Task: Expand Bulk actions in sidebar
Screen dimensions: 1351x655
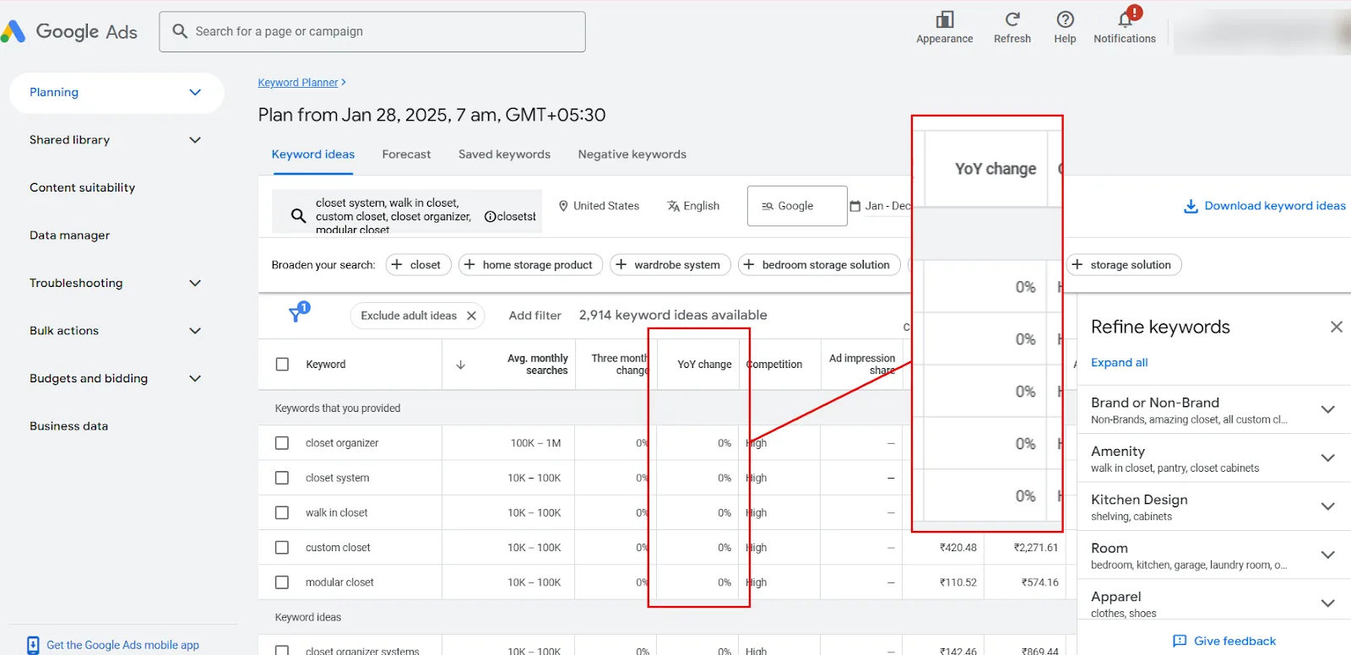Action: coord(195,331)
